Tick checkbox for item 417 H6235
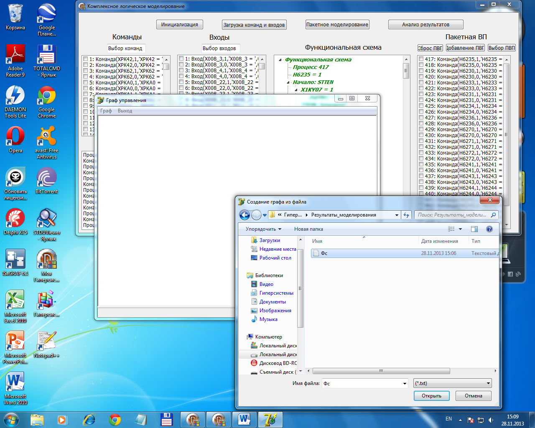Image resolution: width=535 pixels, height=428 pixels. (x=421, y=59)
